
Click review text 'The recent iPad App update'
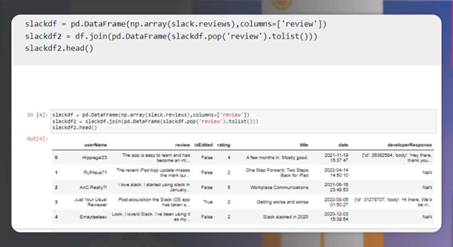pyautogui.click(x=153, y=172)
